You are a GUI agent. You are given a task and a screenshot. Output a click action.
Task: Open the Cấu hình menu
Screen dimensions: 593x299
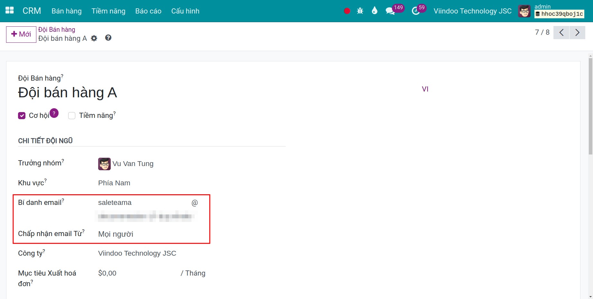tap(185, 11)
